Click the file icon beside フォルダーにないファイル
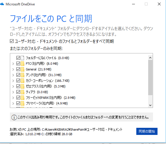This screenshot has width=166, height=144. 22,58
